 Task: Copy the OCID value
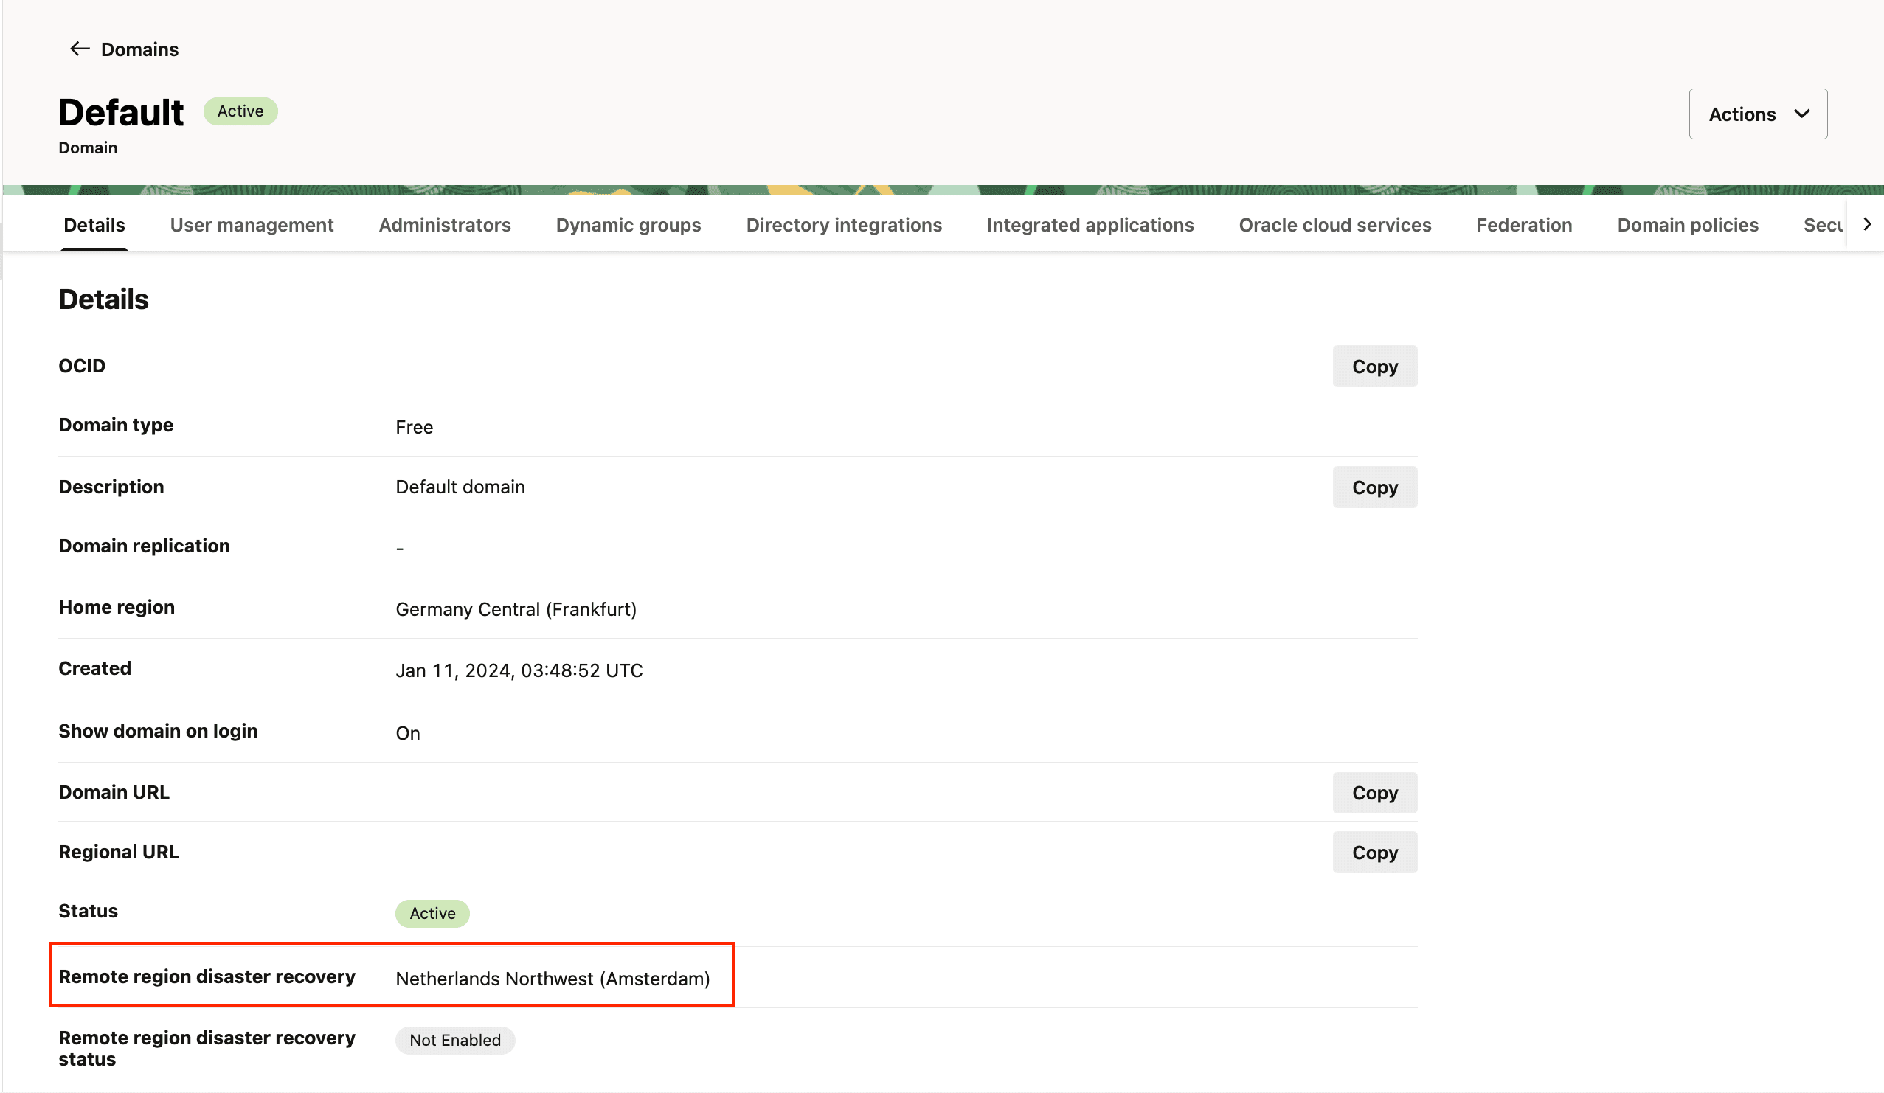click(x=1374, y=367)
